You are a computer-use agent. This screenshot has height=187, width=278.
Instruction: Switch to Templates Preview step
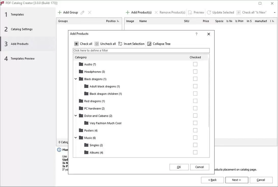[x=23, y=59]
